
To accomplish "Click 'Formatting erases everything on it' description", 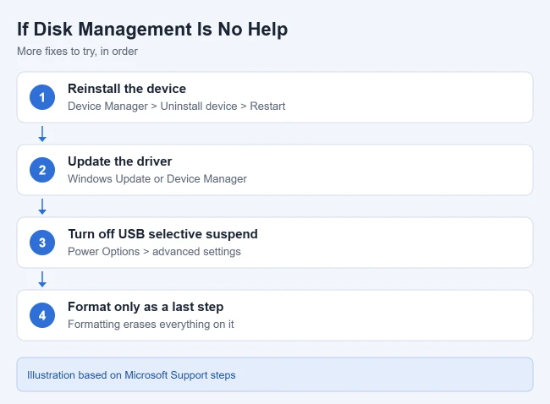I will click(151, 324).
